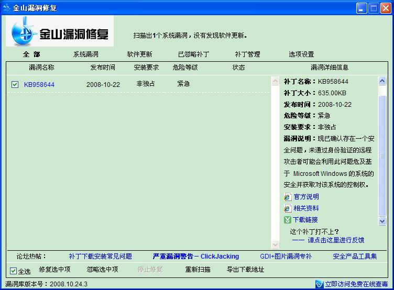Image resolution: width=394 pixels, height=290 pixels.
Task: Click the disabled 停止修复 button
Action: click(x=150, y=270)
